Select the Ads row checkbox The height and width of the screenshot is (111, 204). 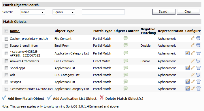(6, 75)
